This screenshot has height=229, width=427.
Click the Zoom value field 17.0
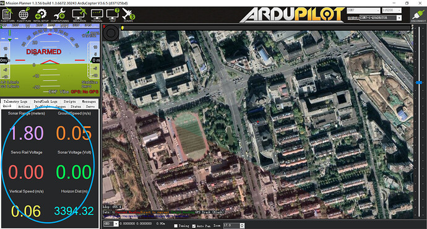pyautogui.click(x=231, y=225)
